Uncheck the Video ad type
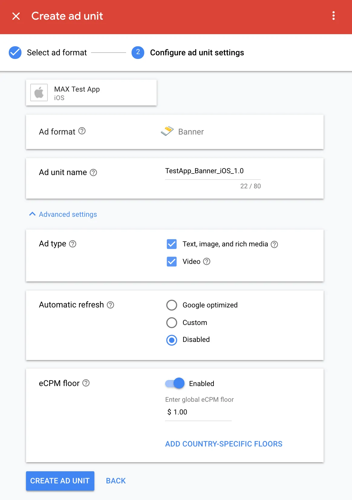The width and height of the screenshot is (352, 500). click(x=171, y=261)
